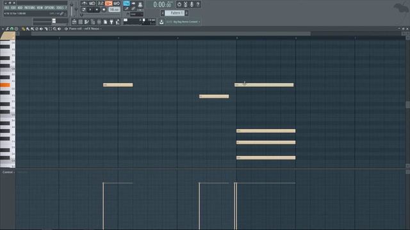Open the Control event lane dropdown

pos(8,172)
